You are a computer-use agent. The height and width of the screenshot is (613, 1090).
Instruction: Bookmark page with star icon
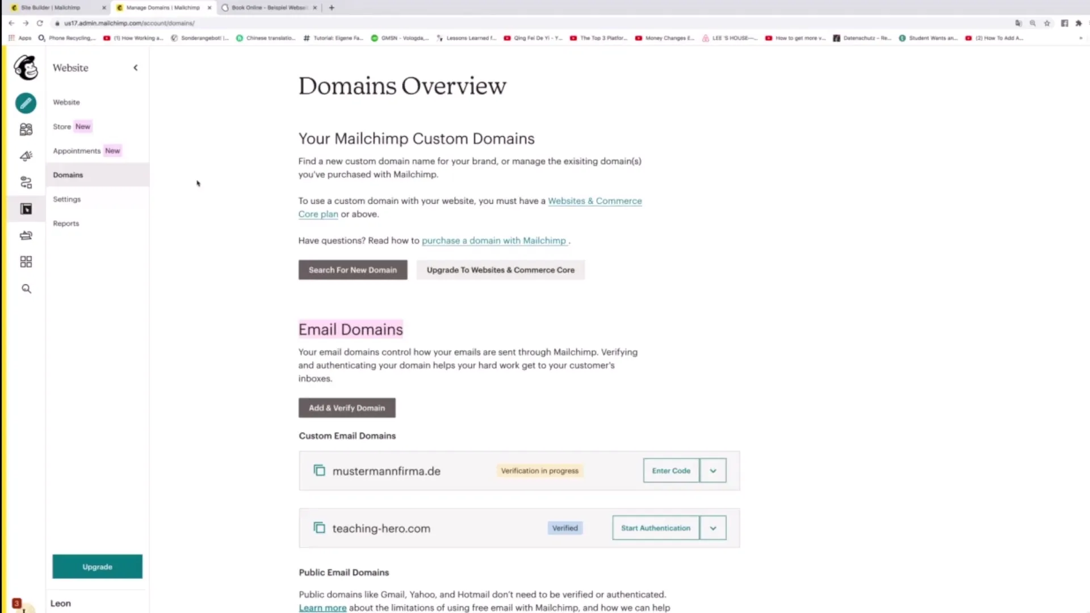click(x=1047, y=23)
